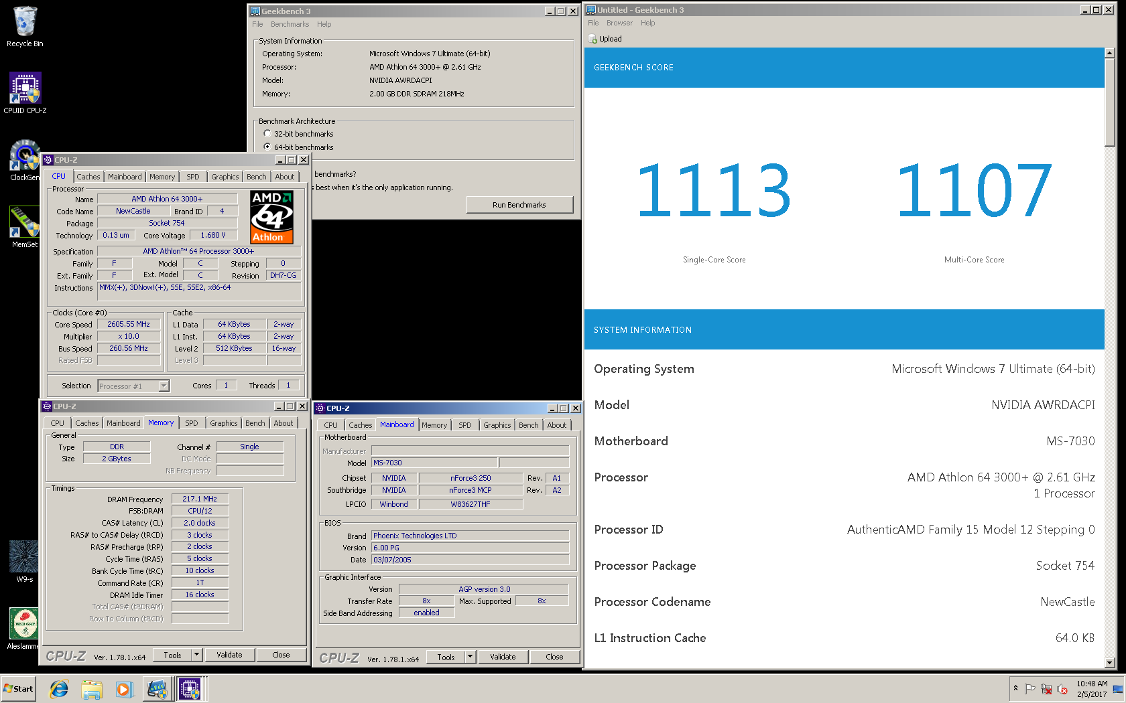The image size is (1126, 703).
Task: Click Geekbench 3 window title icon
Action: (x=255, y=11)
